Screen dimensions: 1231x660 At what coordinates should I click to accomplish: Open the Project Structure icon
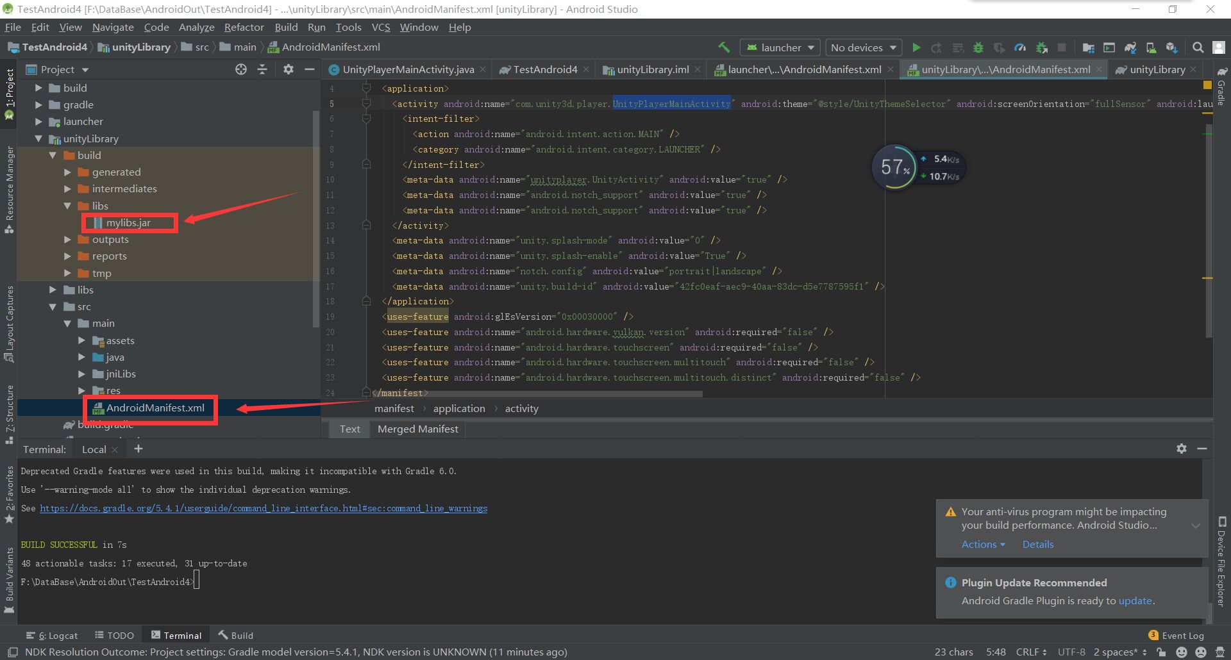(x=1088, y=47)
